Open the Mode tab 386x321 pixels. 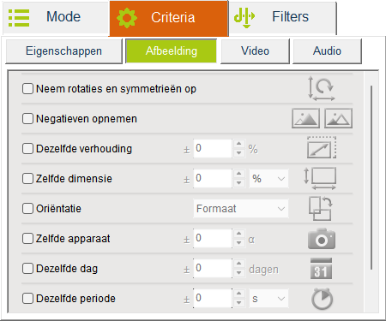point(56,17)
